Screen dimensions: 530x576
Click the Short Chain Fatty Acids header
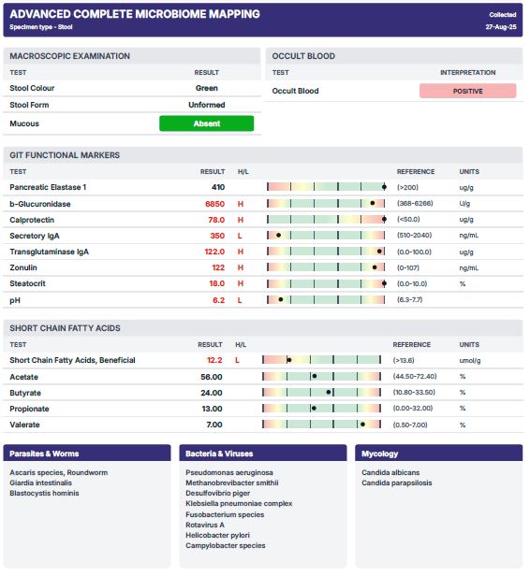[263, 328]
